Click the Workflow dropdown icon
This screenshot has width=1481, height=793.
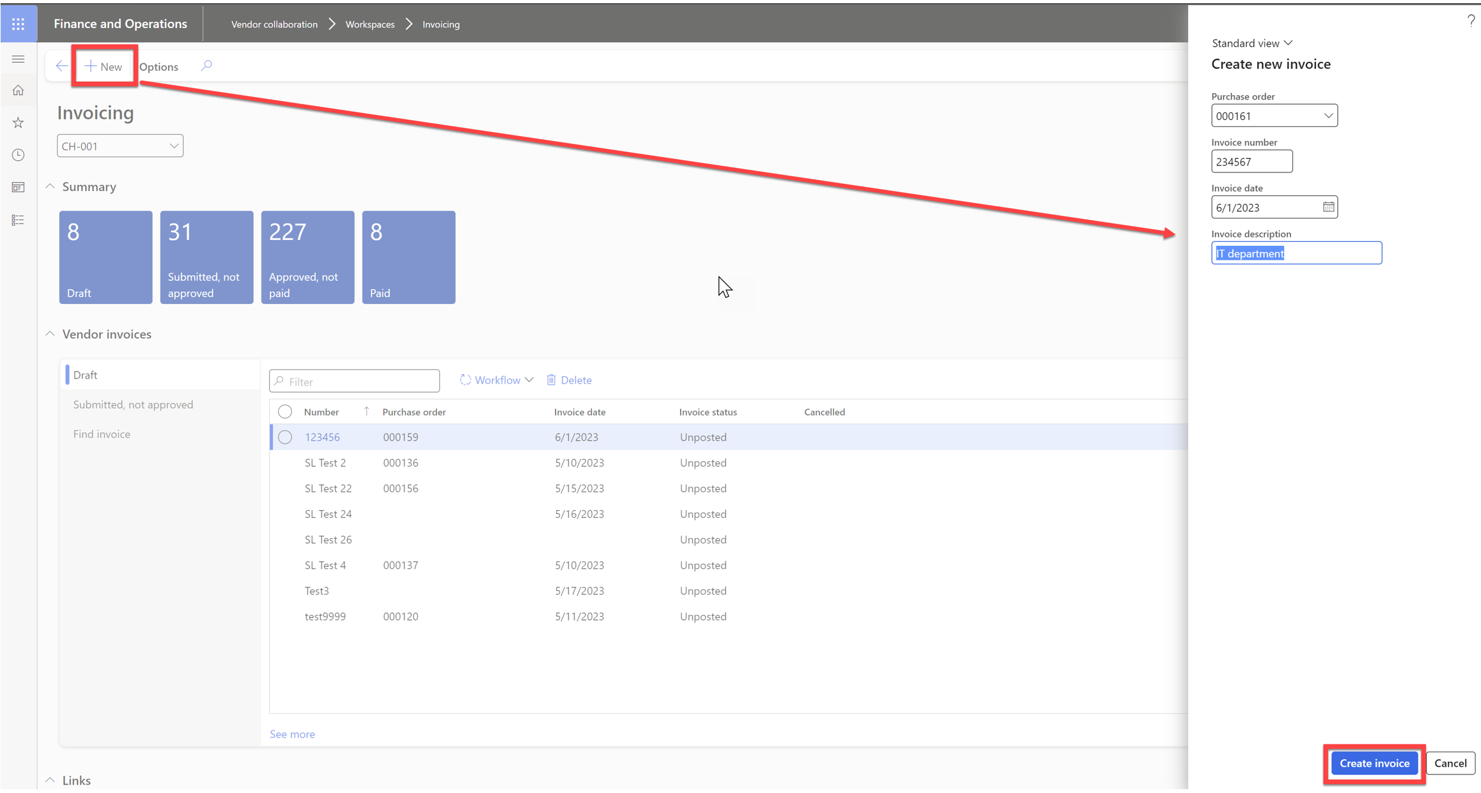(529, 380)
